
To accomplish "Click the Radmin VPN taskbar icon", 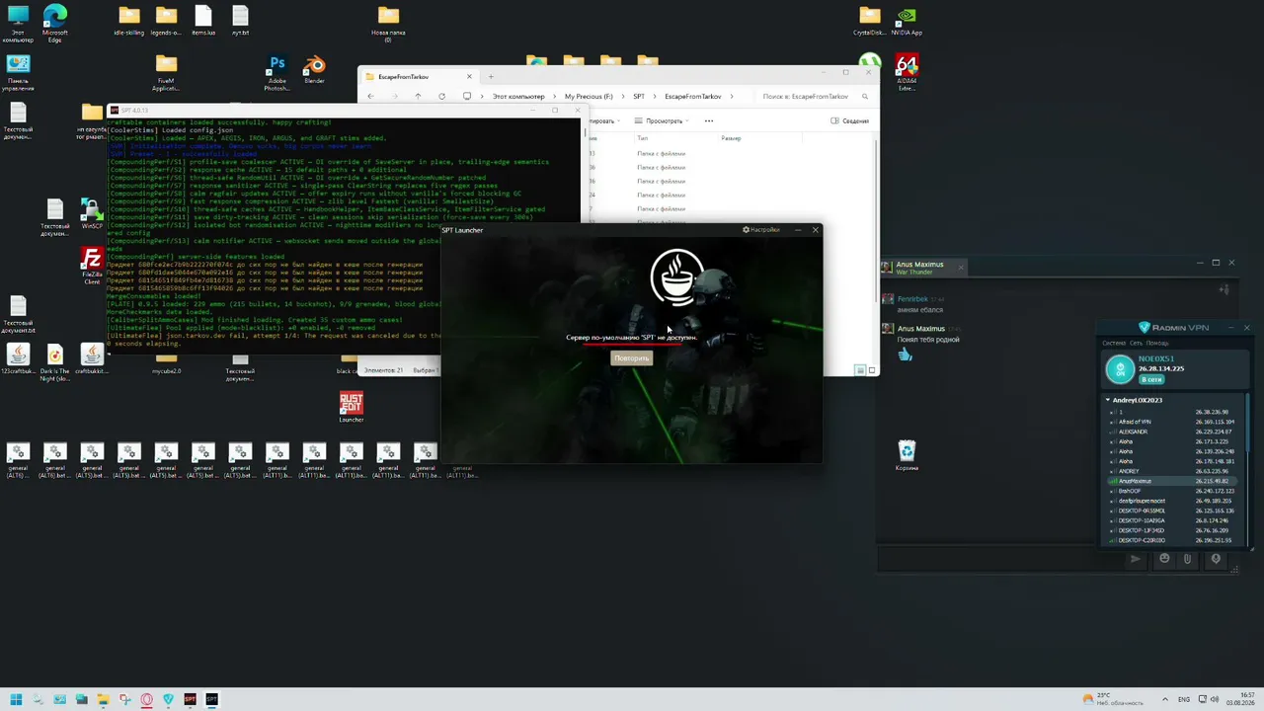I will tap(168, 700).
